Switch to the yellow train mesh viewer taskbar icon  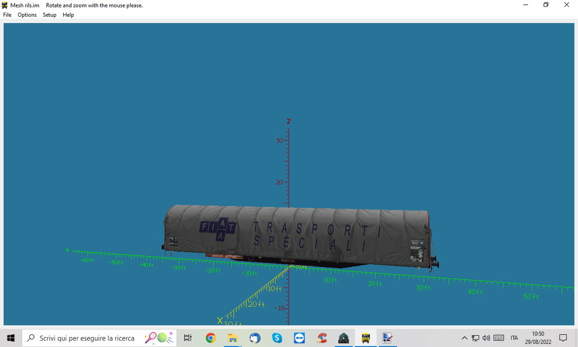[x=366, y=338]
